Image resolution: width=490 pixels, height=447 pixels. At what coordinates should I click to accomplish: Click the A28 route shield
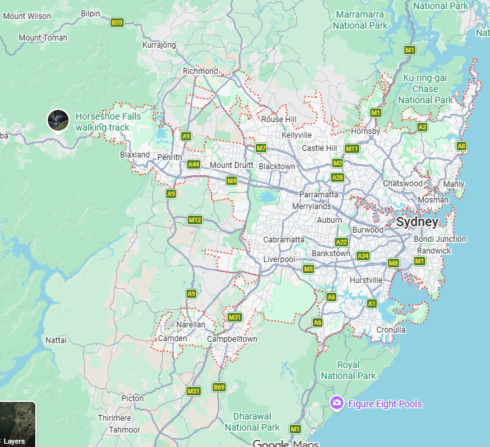pyautogui.click(x=338, y=178)
